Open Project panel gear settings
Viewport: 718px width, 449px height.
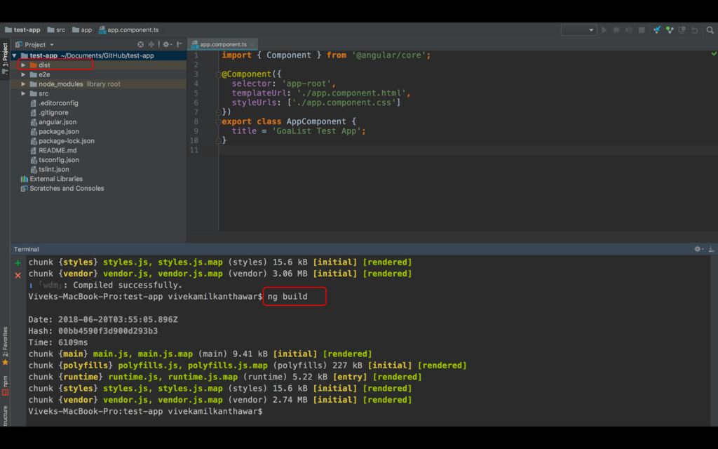(x=167, y=44)
